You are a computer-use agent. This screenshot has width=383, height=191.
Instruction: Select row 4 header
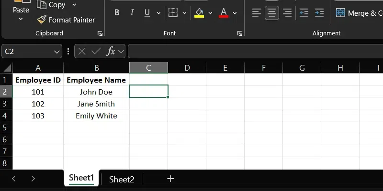click(x=6, y=115)
